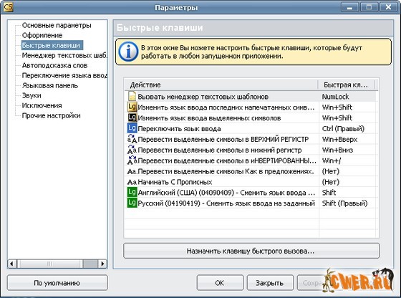Image resolution: width=401 pixels, height=298 pixels.
Task: Select Оформление in the settings tree
Action: tap(42, 35)
